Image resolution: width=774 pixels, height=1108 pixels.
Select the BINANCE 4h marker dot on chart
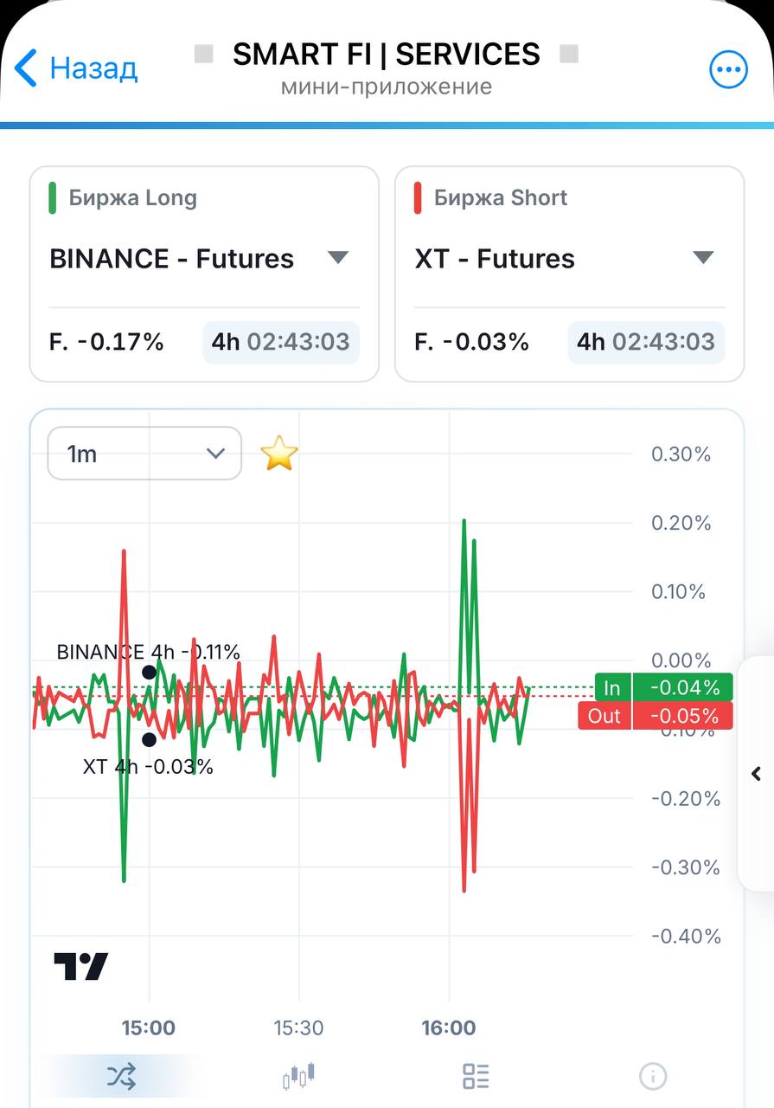[x=150, y=672]
